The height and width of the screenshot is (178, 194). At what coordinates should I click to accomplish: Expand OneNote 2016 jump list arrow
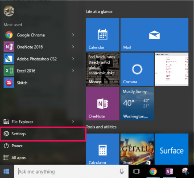point(73,47)
